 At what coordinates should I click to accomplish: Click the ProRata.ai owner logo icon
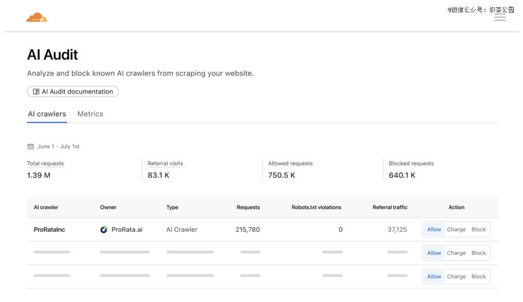coord(104,229)
